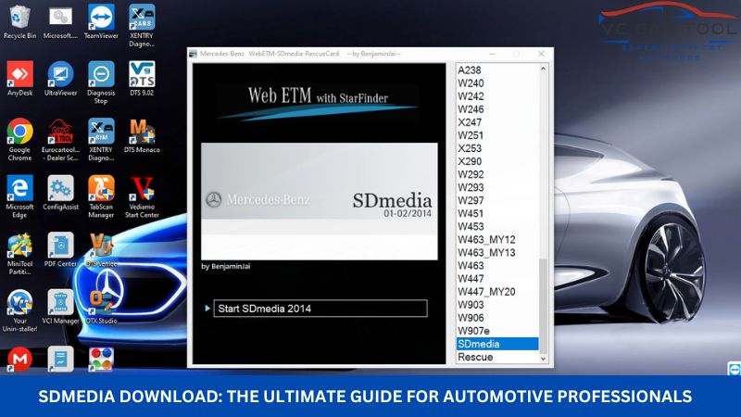
Task: Click the Start SDmedia 2014 button
Action: [320, 309]
